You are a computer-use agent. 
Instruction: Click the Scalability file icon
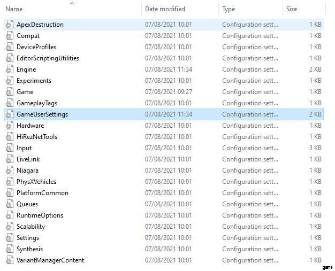[9, 227]
